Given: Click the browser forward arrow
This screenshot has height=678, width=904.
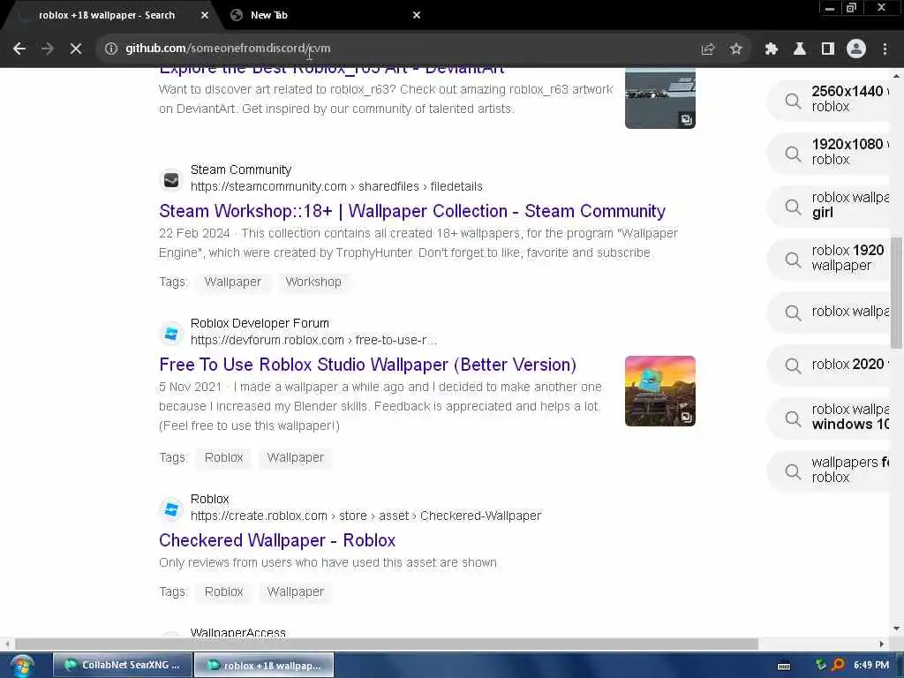Looking at the screenshot, I should click(48, 49).
